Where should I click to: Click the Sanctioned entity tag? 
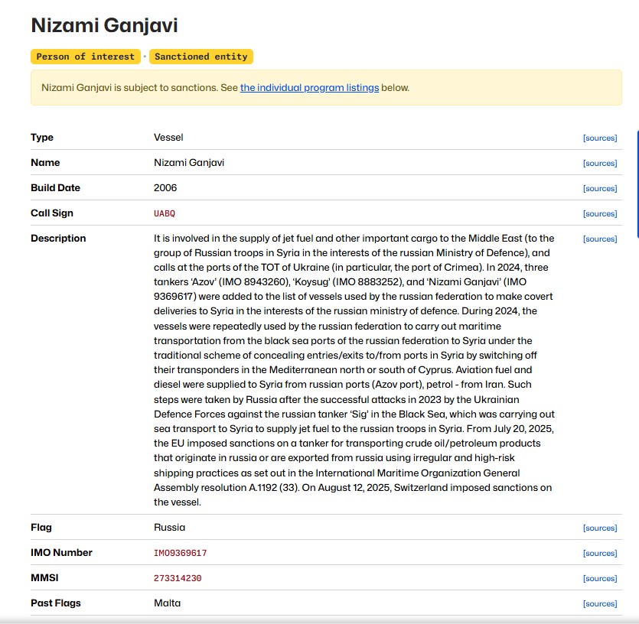click(x=201, y=57)
